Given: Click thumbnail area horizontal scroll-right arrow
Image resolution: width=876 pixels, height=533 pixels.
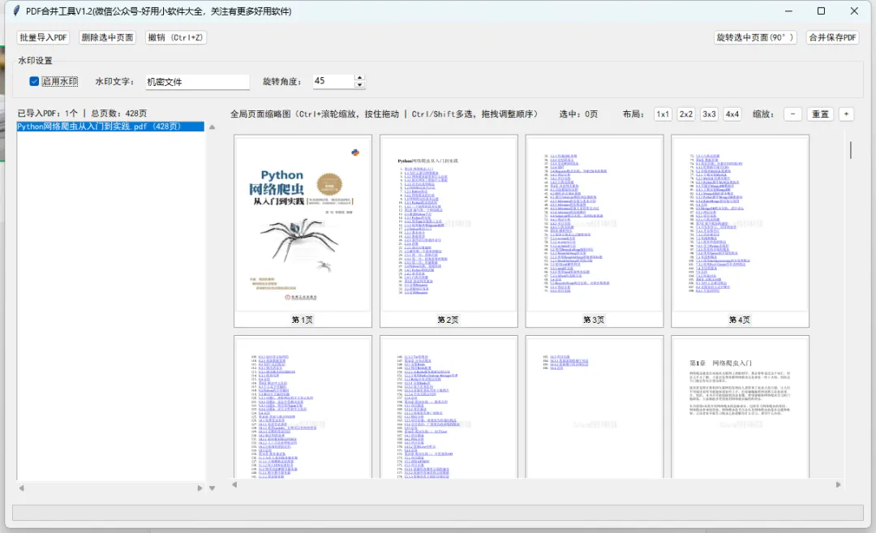Looking at the screenshot, I should click(x=838, y=485).
